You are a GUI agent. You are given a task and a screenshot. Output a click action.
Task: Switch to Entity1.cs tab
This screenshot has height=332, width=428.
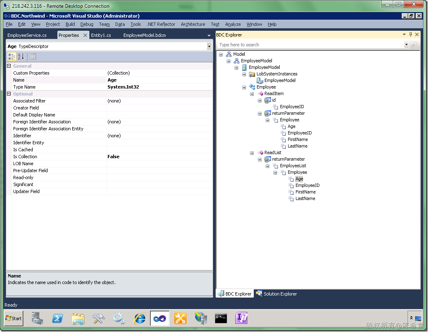[101, 35]
